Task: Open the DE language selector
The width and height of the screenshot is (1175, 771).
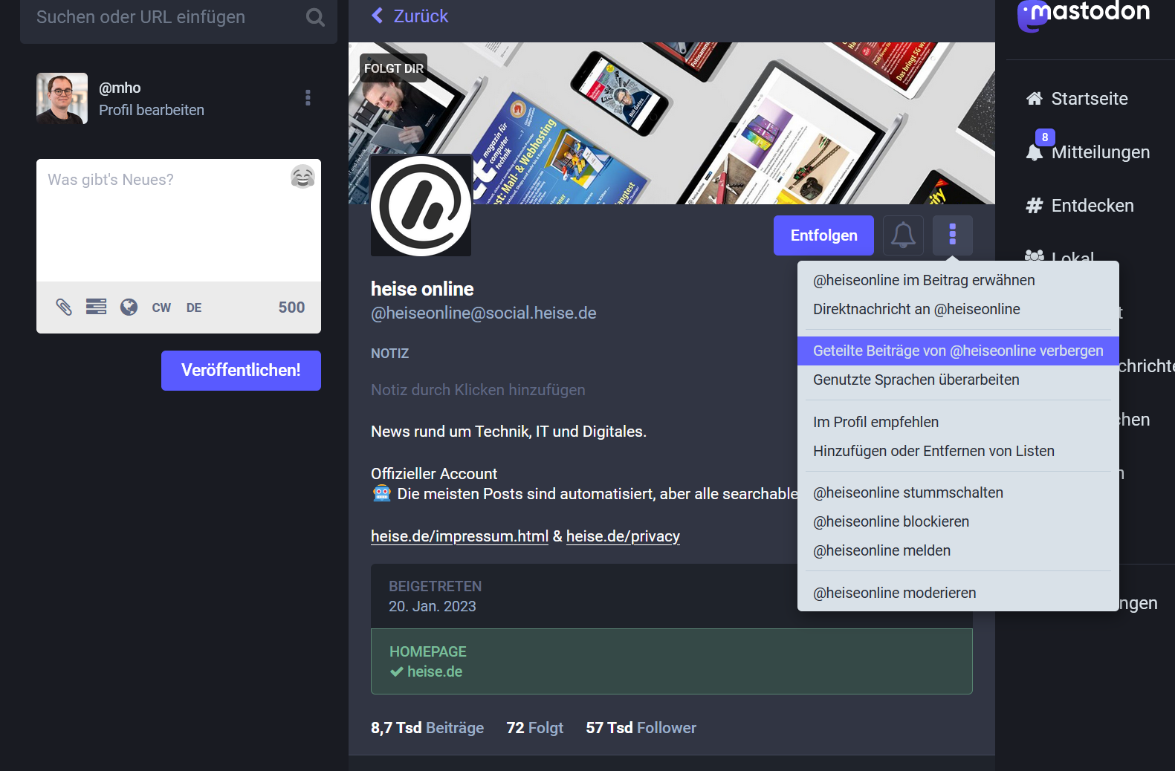Action: (x=194, y=308)
